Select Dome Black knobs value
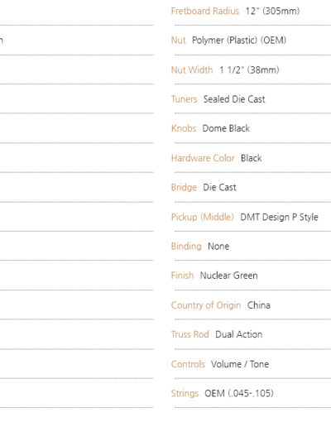This screenshot has height=427, width=331. [x=226, y=128]
